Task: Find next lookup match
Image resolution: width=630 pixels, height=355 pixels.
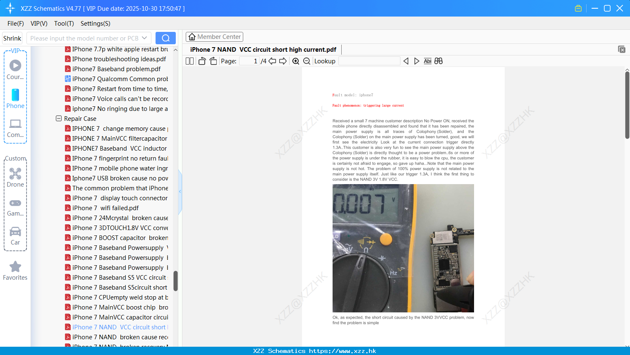Action: [x=417, y=61]
